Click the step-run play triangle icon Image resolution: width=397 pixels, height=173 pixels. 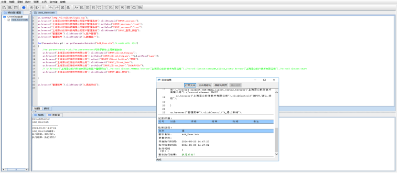[37, 7]
